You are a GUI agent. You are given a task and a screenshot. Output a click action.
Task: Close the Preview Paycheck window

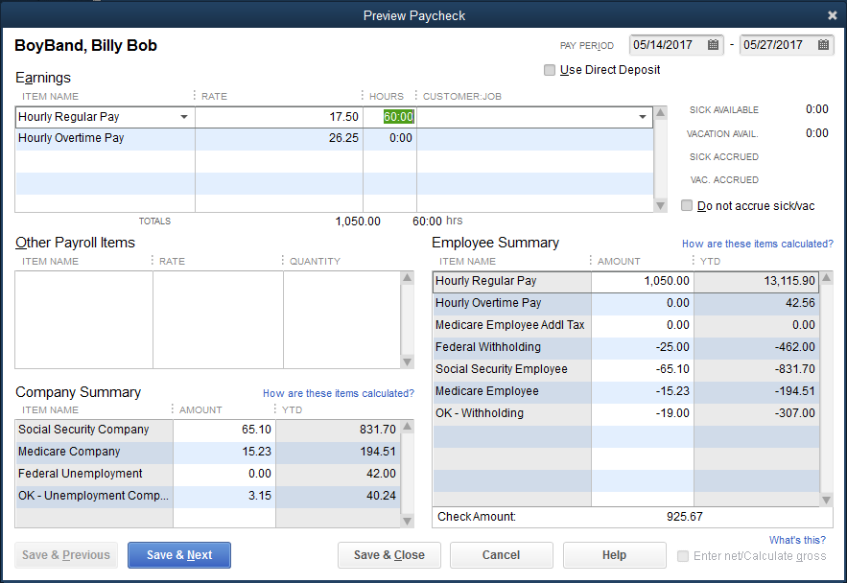click(832, 15)
